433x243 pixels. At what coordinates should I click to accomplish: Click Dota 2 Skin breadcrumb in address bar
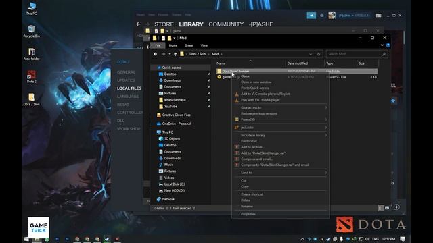pos(198,54)
